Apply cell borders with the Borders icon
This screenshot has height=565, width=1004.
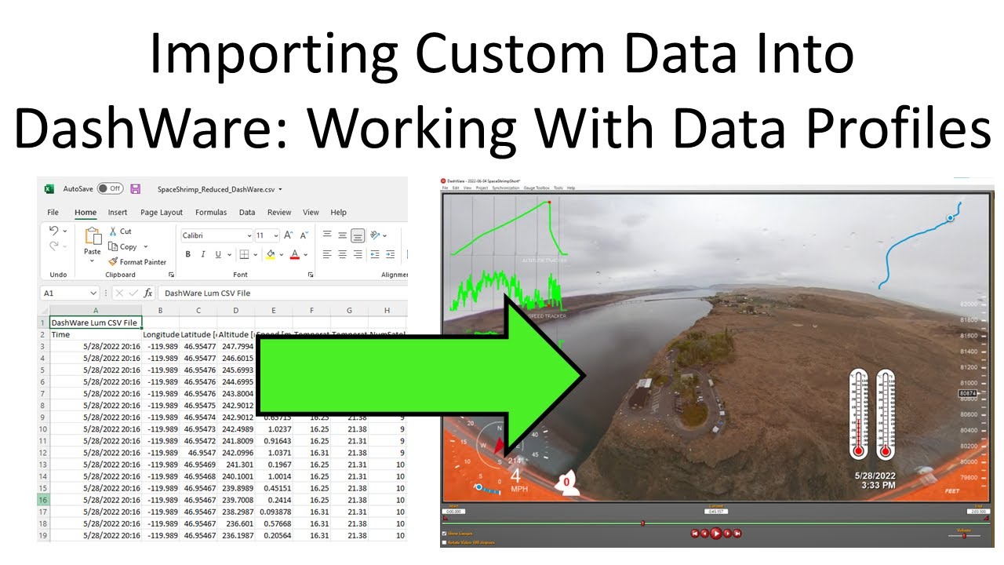244,254
